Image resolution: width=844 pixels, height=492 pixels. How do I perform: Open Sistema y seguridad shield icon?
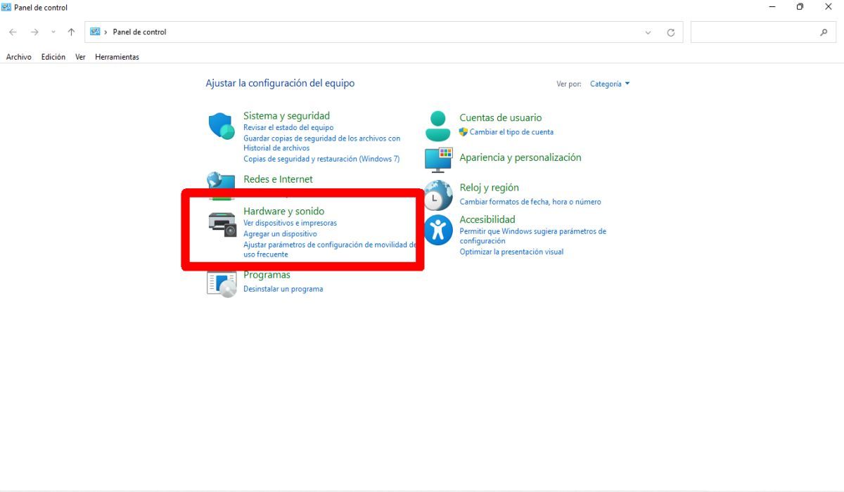tap(222, 127)
